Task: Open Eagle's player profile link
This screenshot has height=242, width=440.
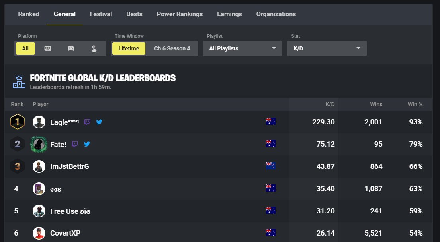Action: pyautogui.click(x=65, y=122)
